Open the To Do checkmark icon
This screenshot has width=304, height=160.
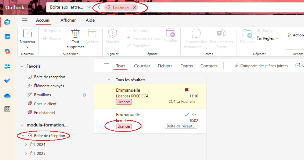click(7, 80)
